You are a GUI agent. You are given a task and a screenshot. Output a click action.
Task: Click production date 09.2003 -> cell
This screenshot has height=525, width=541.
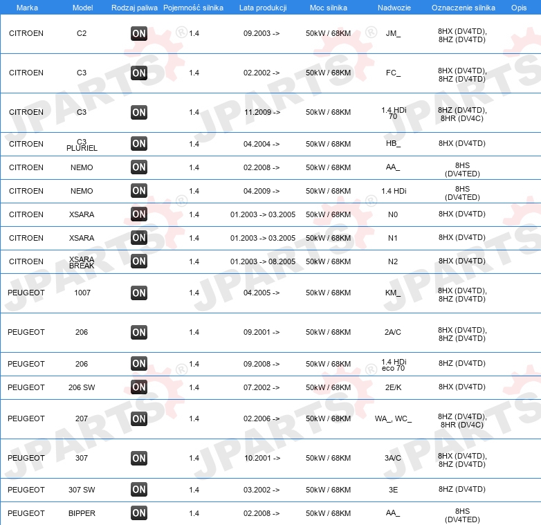[x=262, y=33]
